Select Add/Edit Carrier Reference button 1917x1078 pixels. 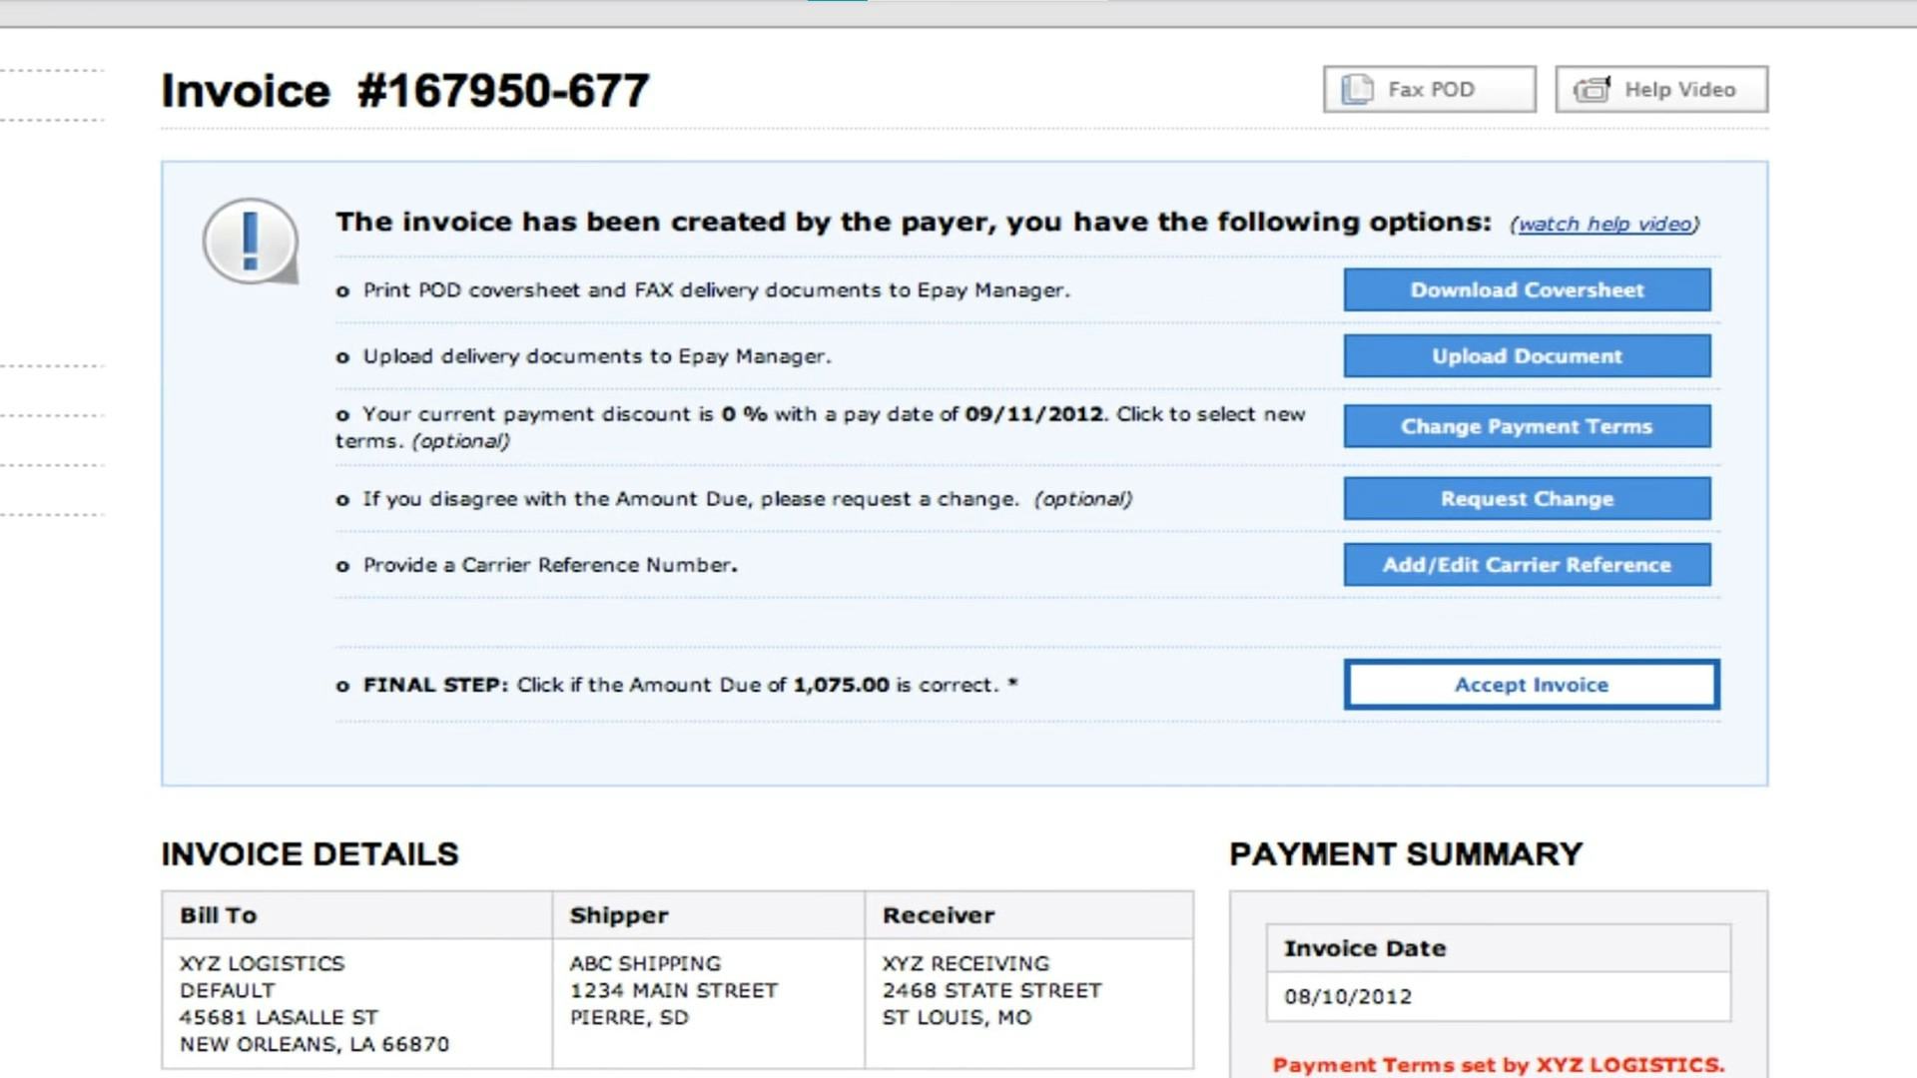[x=1527, y=565]
